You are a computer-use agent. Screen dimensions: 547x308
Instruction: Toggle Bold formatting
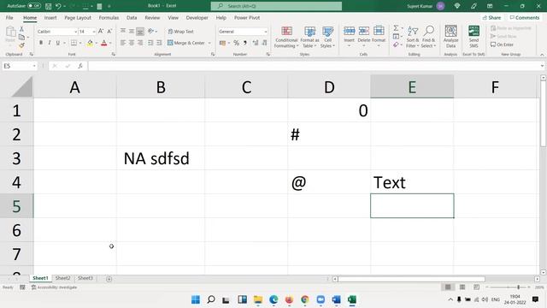tap(41, 43)
